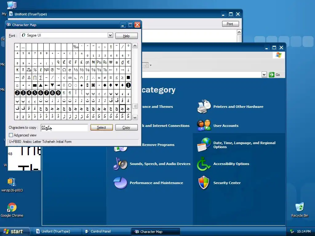Click the Sounds and Audio speaker icon
The width and height of the screenshot is (315, 236).
(x=120, y=164)
